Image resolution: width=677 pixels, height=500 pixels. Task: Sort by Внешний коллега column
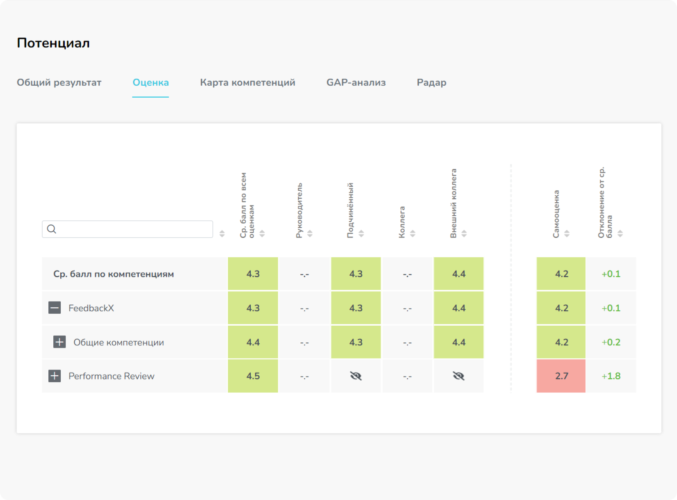[x=464, y=234]
